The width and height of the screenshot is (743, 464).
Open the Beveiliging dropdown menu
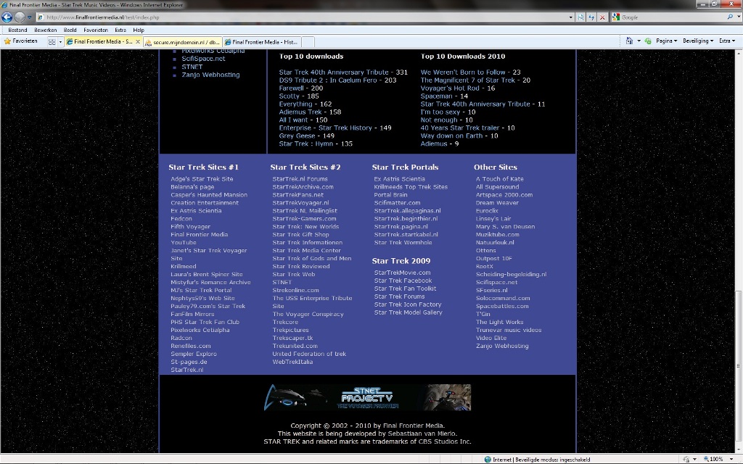698,41
